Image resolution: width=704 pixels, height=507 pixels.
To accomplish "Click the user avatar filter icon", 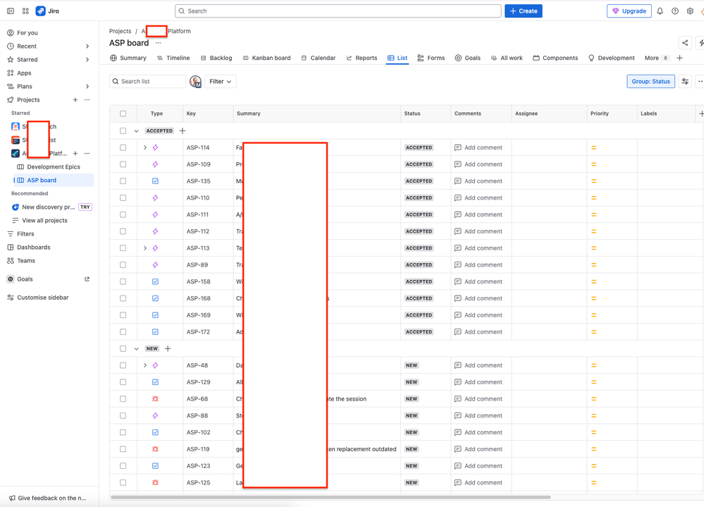I will [x=195, y=82].
